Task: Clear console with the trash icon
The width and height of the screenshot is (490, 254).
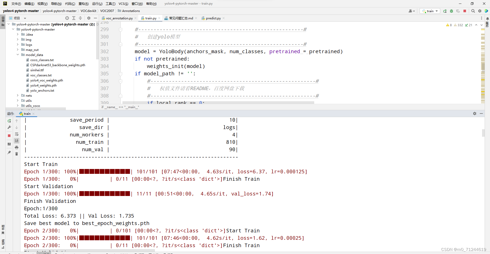Action: tap(17, 154)
